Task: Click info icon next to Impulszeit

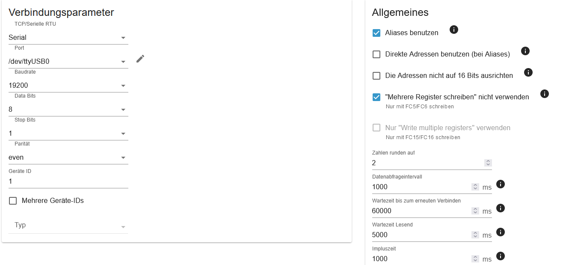Action: pyautogui.click(x=500, y=256)
